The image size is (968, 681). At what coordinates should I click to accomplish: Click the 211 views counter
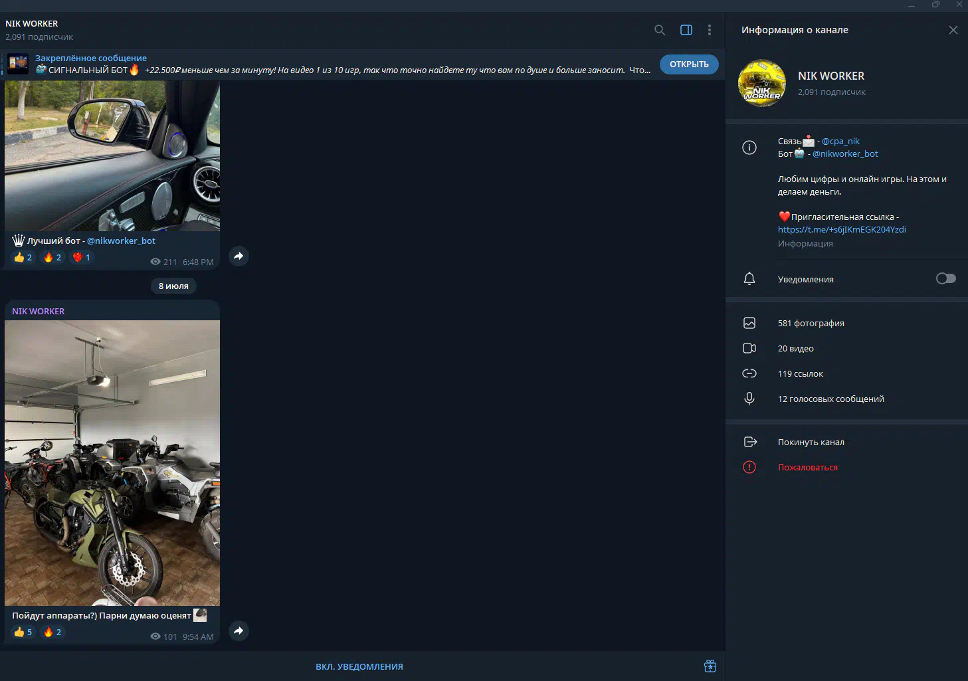164,262
